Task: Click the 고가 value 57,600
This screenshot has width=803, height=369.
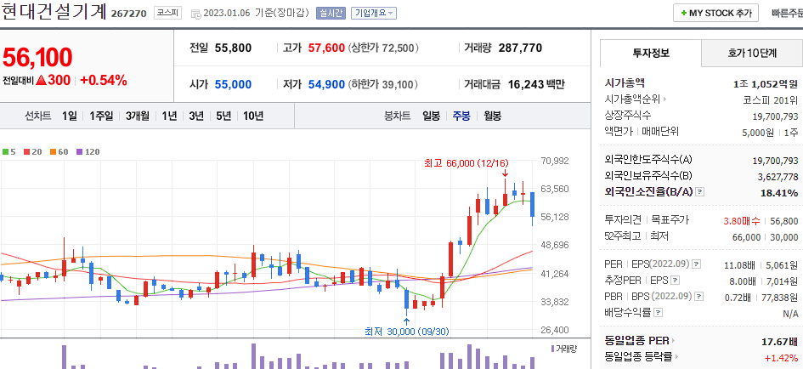Action: pos(327,48)
